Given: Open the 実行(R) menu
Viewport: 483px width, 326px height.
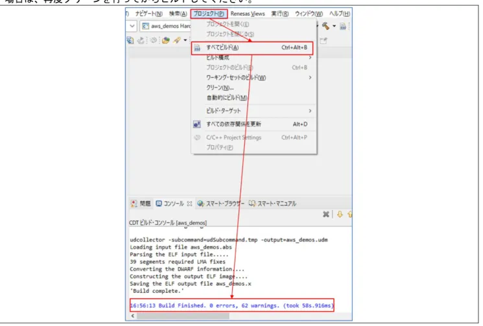Looking at the screenshot, I should [279, 14].
